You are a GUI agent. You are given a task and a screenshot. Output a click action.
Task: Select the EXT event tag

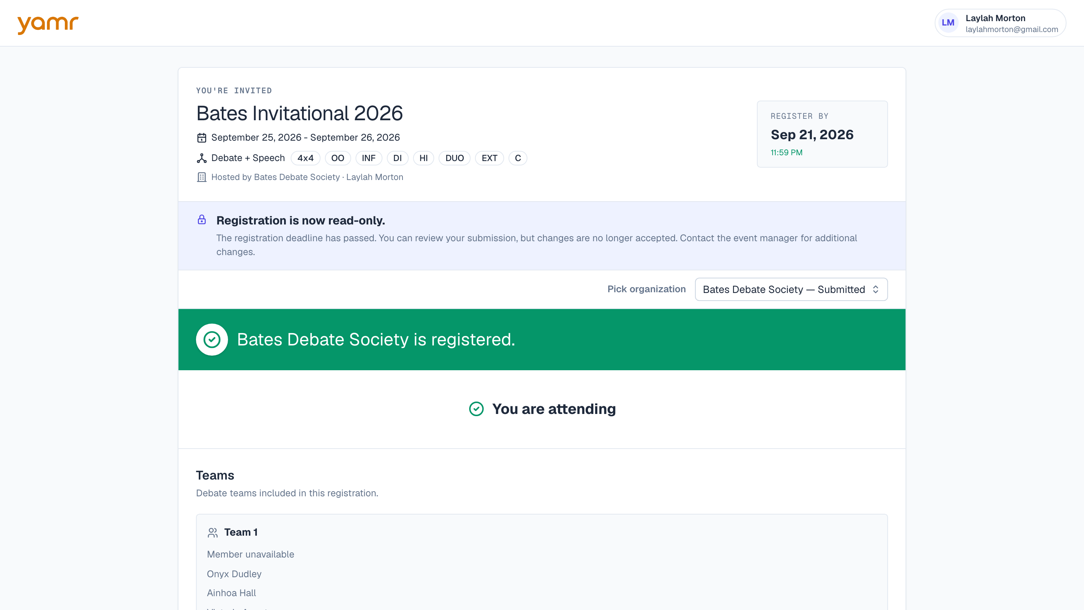pyautogui.click(x=490, y=158)
